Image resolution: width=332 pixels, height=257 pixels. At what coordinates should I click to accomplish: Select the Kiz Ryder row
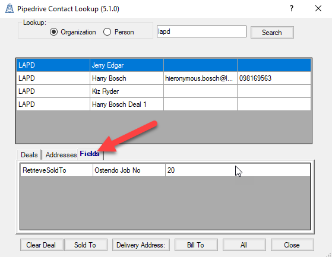pyautogui.click(x=163, y=91)
